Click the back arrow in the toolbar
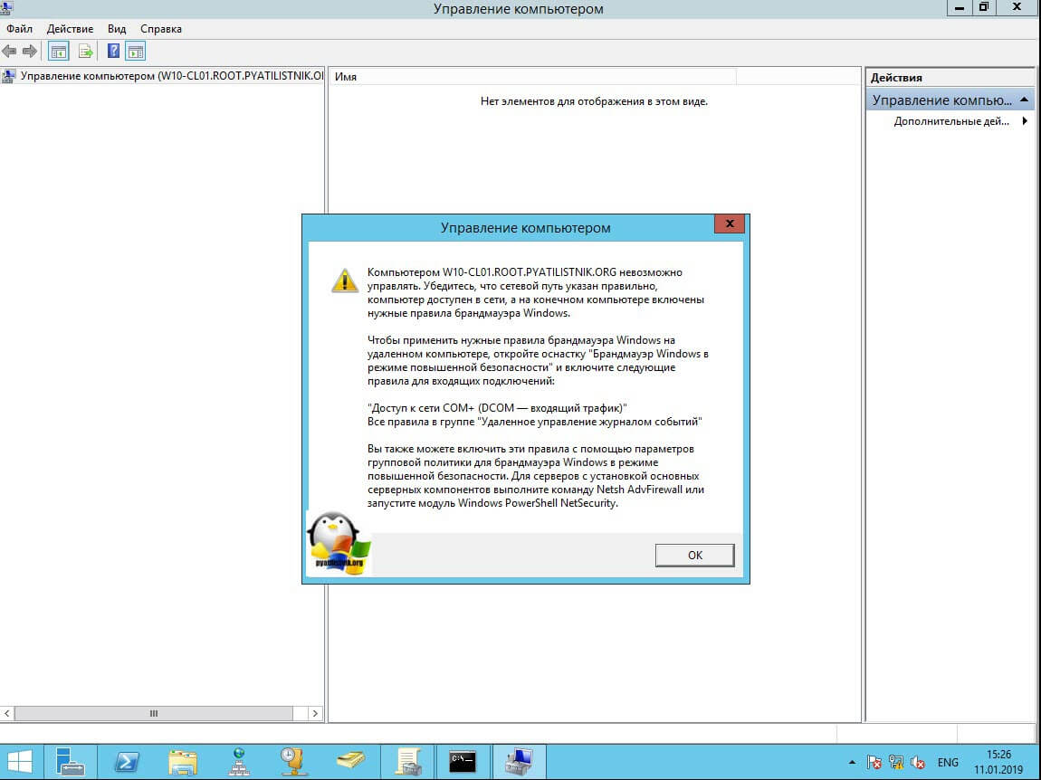 pyautogui.click(x=10, y=51)
